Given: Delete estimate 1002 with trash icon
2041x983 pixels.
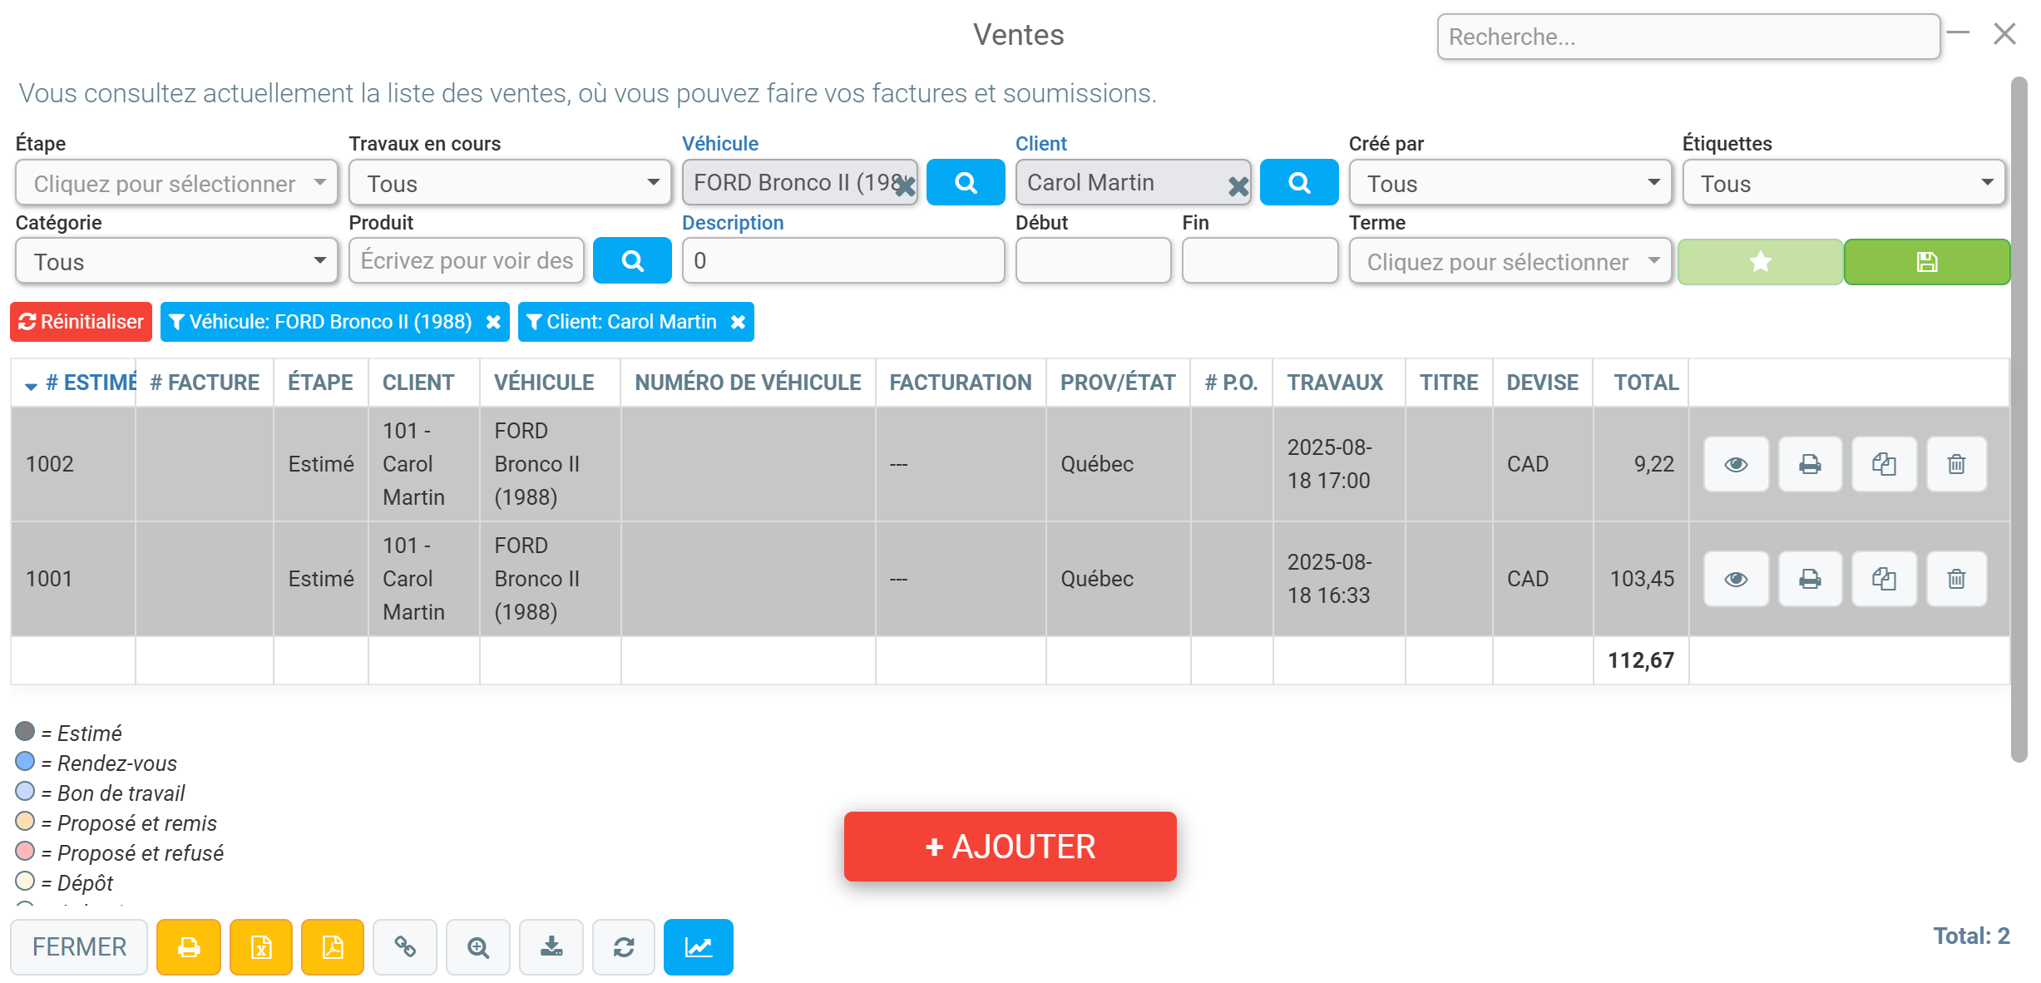Looking at the screenshot, I should click(x=1956, y=464).
